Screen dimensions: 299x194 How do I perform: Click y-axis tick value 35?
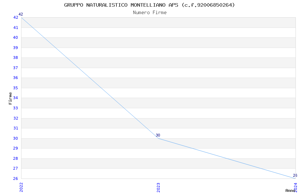pos(15,88)
